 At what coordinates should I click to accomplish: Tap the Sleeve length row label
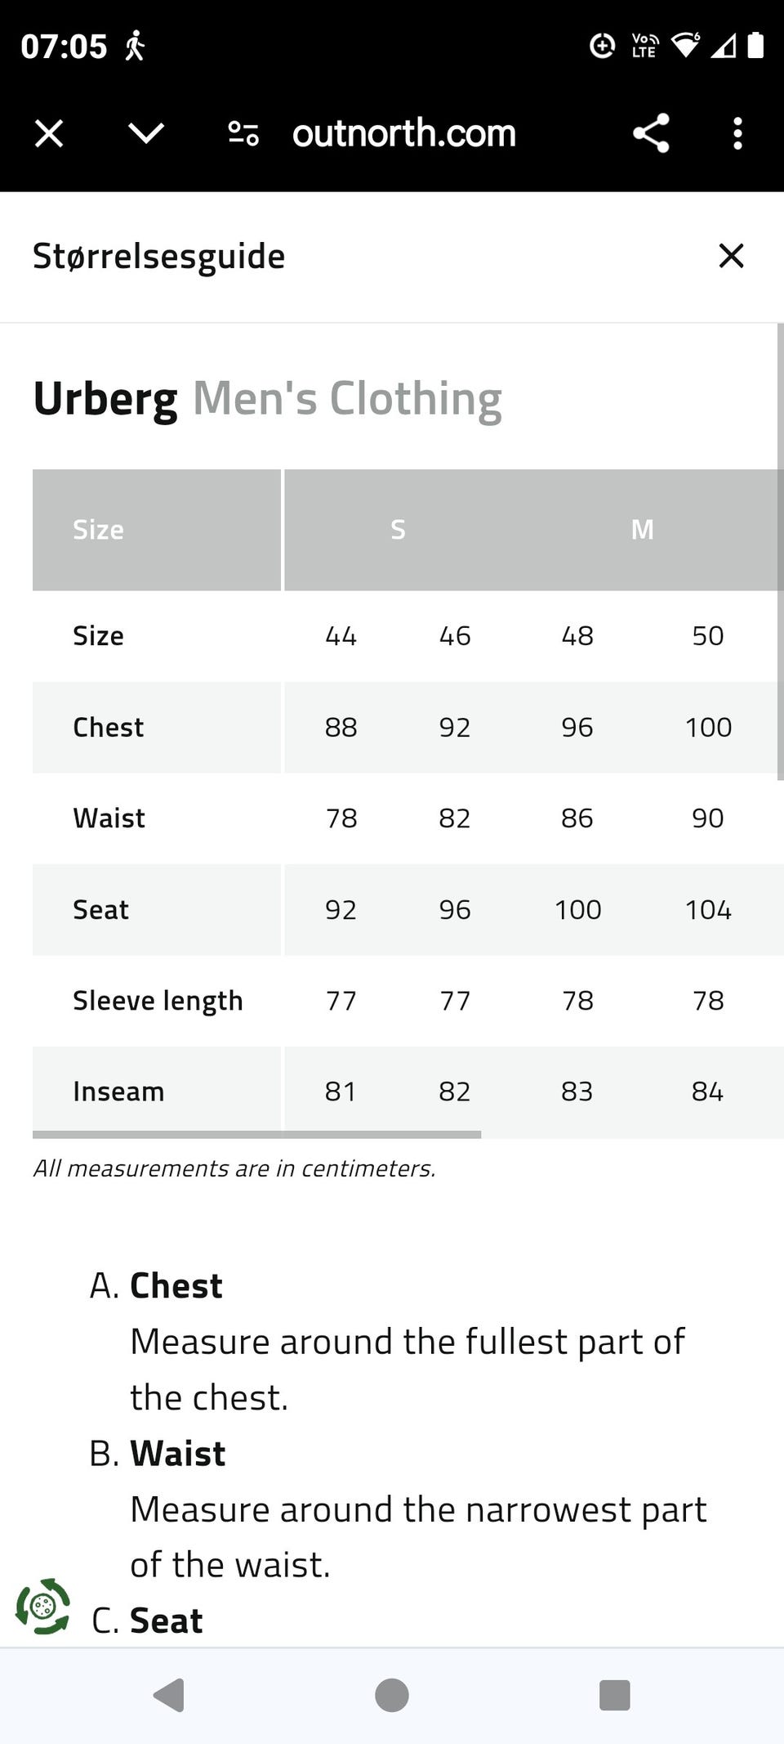click(x=158, y=1001)
